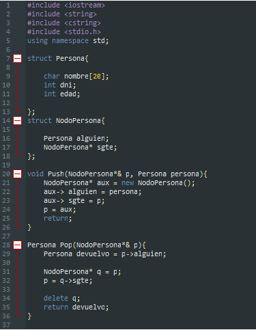Click the 'Persona devuelvo' declaration line
The image size is (256, 330).
tap(105, 254)
